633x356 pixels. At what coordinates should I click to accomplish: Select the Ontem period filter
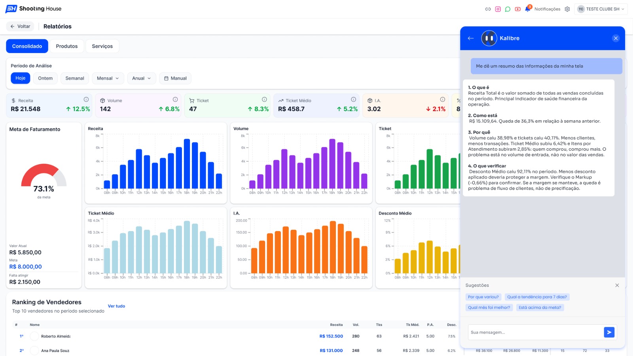(x=45, y=78)
